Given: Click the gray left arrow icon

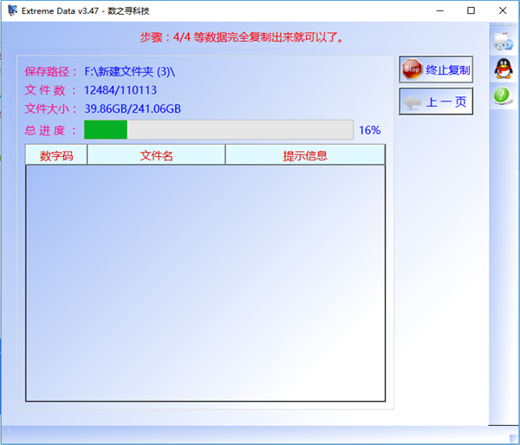Looking at the screenshot, I should pos(413,101).
